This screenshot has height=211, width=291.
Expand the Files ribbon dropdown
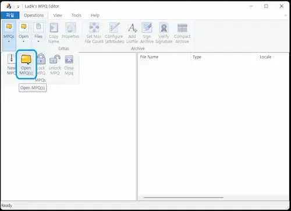coord(38,33)
